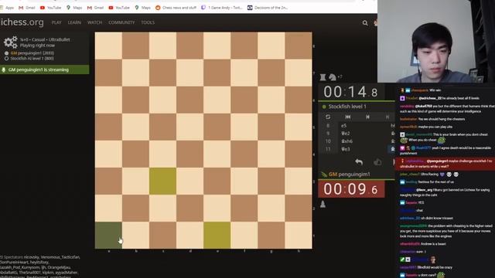Click the opponent clock 00:14.8

coord(350,92)
